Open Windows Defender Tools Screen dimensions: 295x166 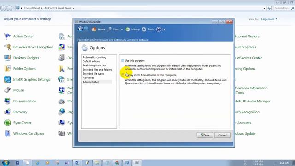pyautogui.click(x=148, y=30)
